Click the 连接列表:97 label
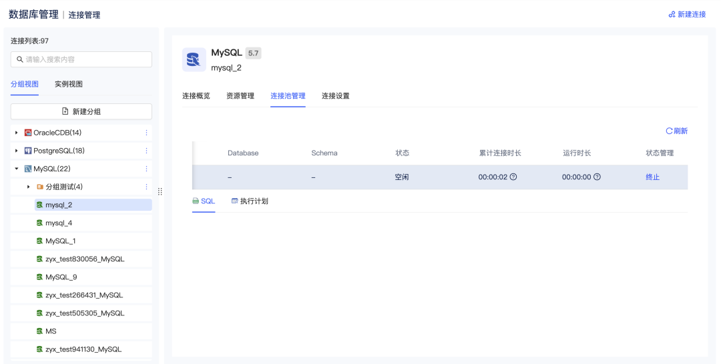The width and height of the screenshot is (721, 364). pos(29,41)
